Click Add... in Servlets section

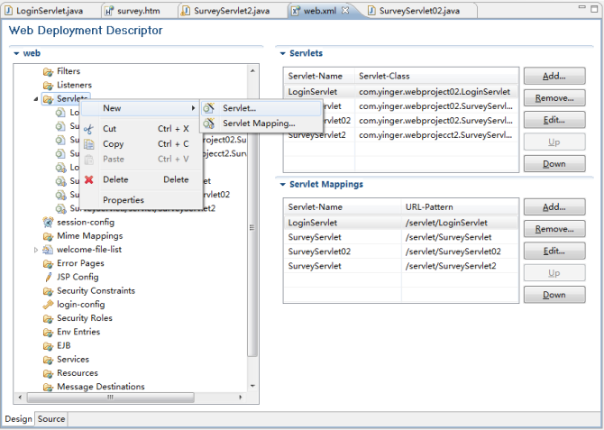[554, 77]
